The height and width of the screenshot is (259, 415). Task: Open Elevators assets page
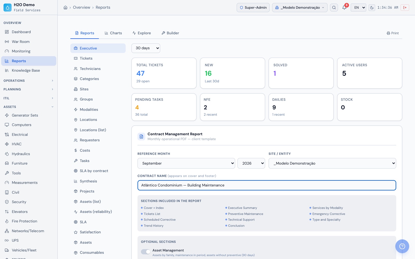pos(29,212)
